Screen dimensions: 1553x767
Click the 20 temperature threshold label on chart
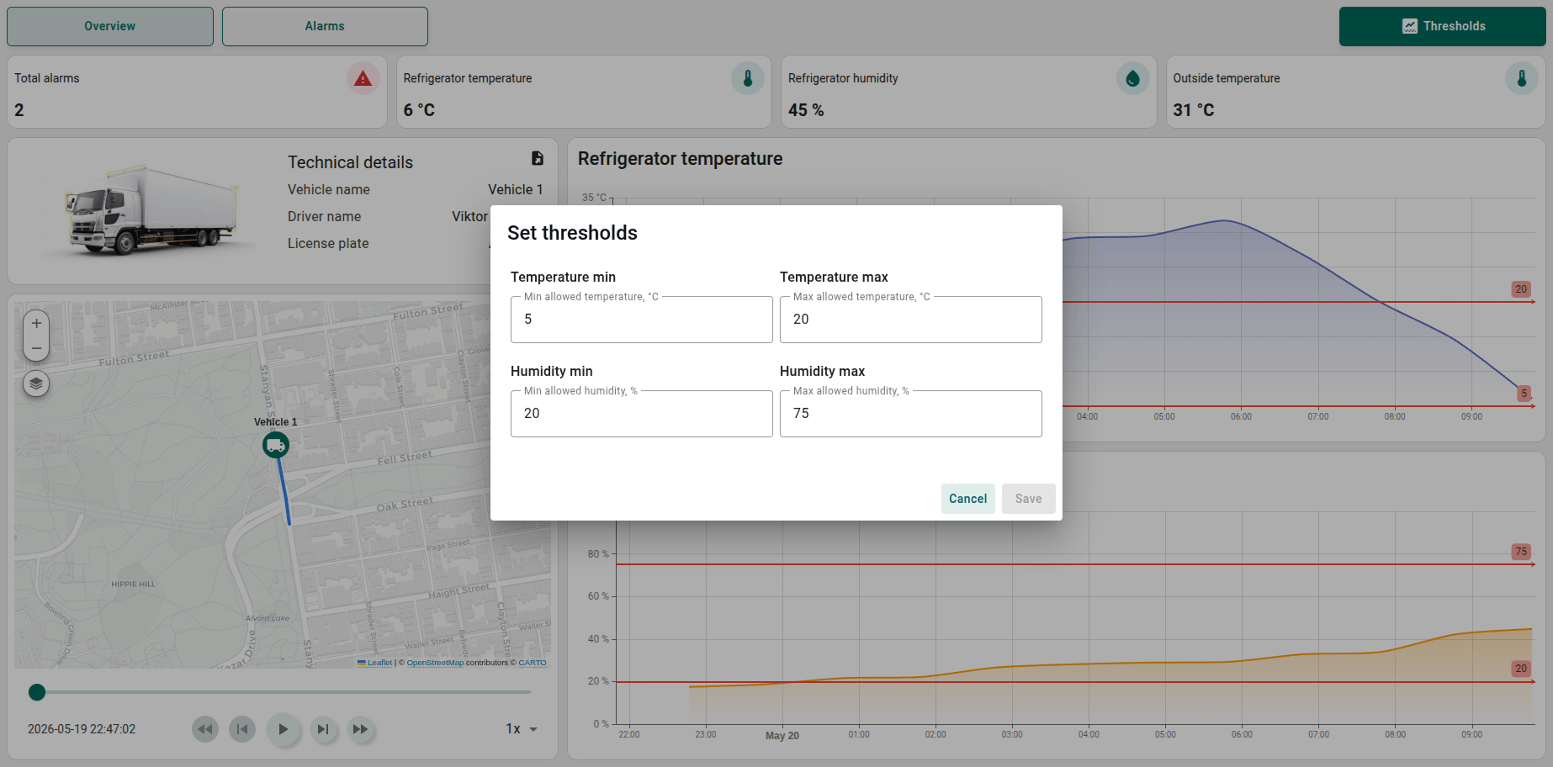click(x=1521, y=289)
